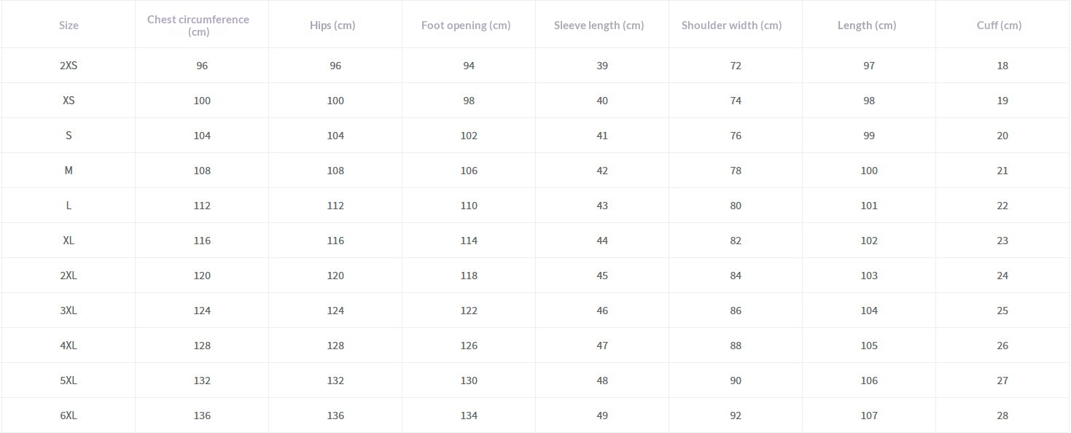This screenshot has height=433, width=1071.
Task: Click the XS size cell
Action: (x=69, y=101)
